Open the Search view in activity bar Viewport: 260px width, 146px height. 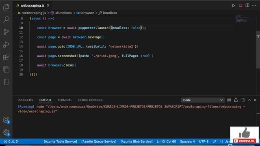point(6,19)
